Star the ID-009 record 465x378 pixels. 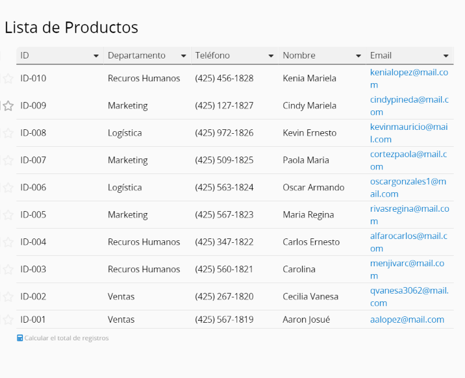click(8, 106)
